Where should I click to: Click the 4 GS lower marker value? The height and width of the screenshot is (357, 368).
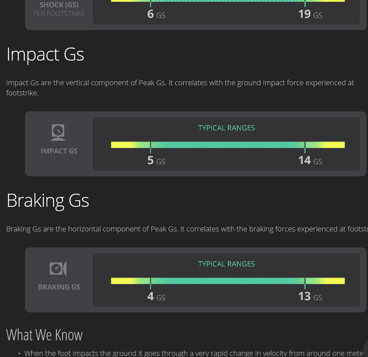(x=156, y=296)
